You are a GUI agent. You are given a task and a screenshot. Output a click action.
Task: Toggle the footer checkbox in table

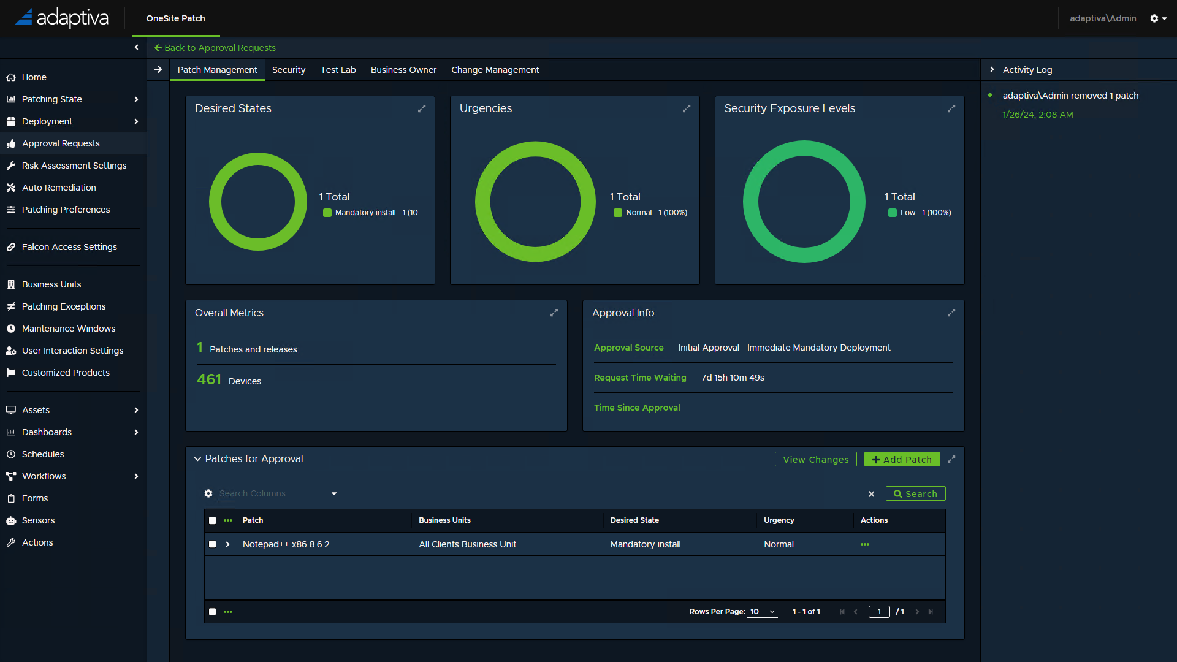(x=213, y=612)
